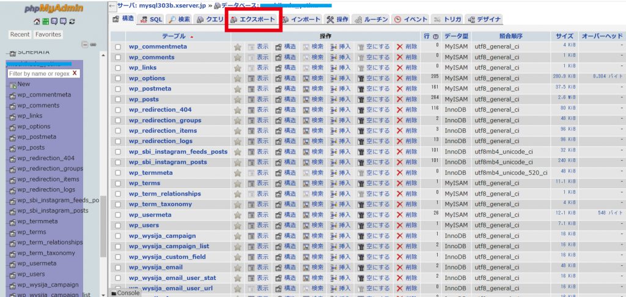Open the 検索 tab
Viewport: 626px width, 297px height.
pyautogui.click(x=179, y=20)
